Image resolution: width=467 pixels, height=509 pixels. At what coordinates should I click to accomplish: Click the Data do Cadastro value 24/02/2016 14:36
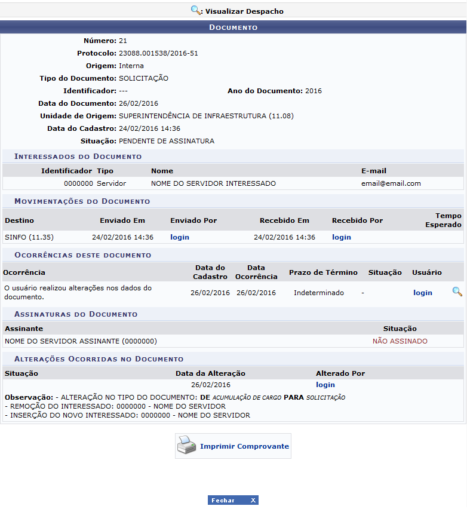click(149, 128)
